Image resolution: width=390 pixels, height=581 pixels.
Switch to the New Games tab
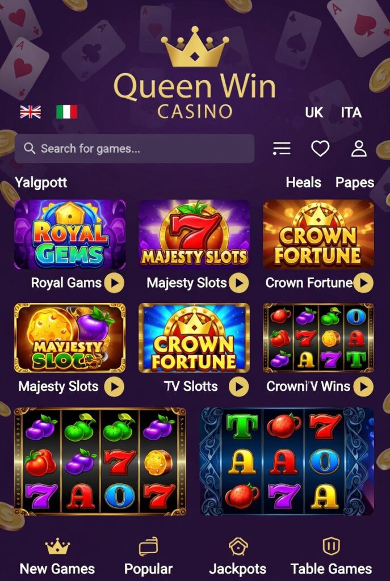[57, 557]
